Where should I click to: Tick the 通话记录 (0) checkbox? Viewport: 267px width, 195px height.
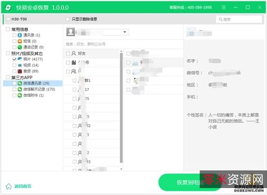pos(14,47)
